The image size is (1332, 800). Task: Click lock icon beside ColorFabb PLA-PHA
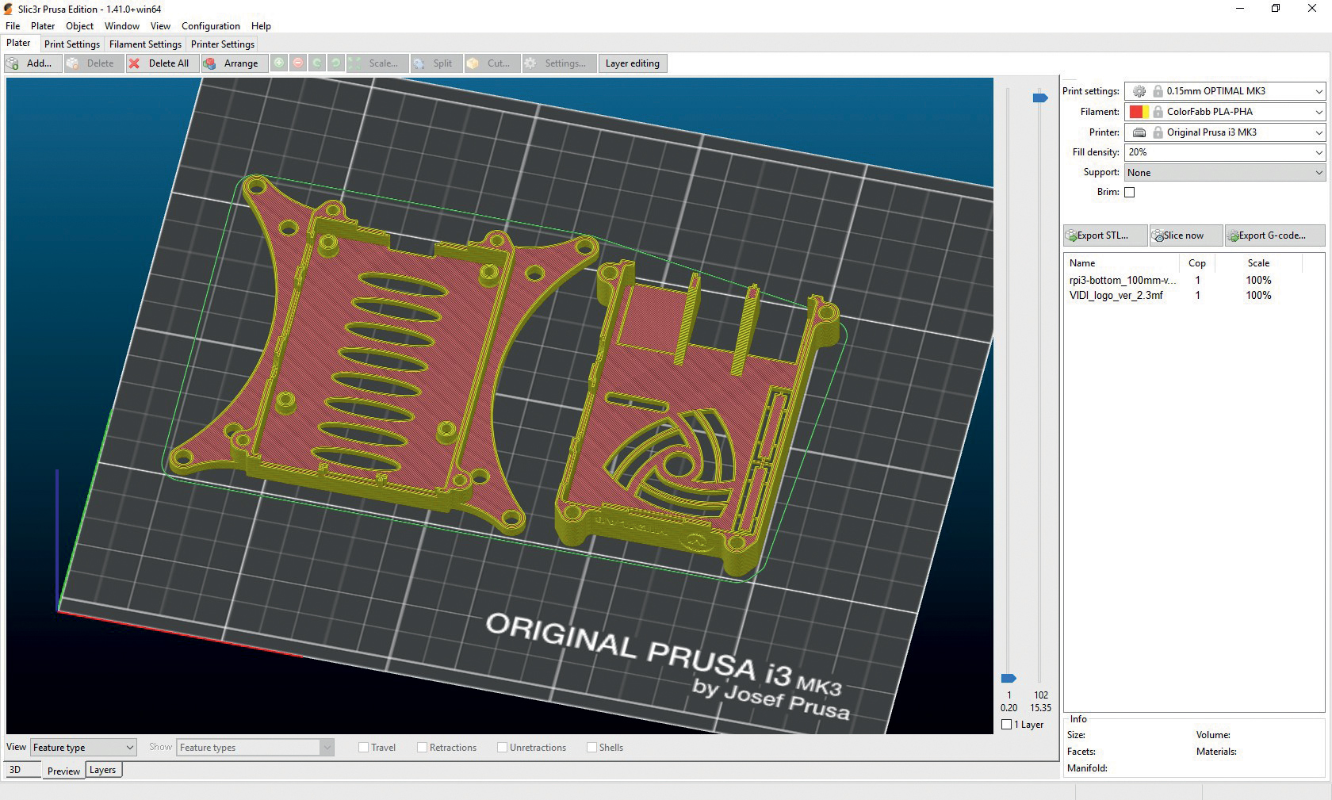pos(1158,112)
